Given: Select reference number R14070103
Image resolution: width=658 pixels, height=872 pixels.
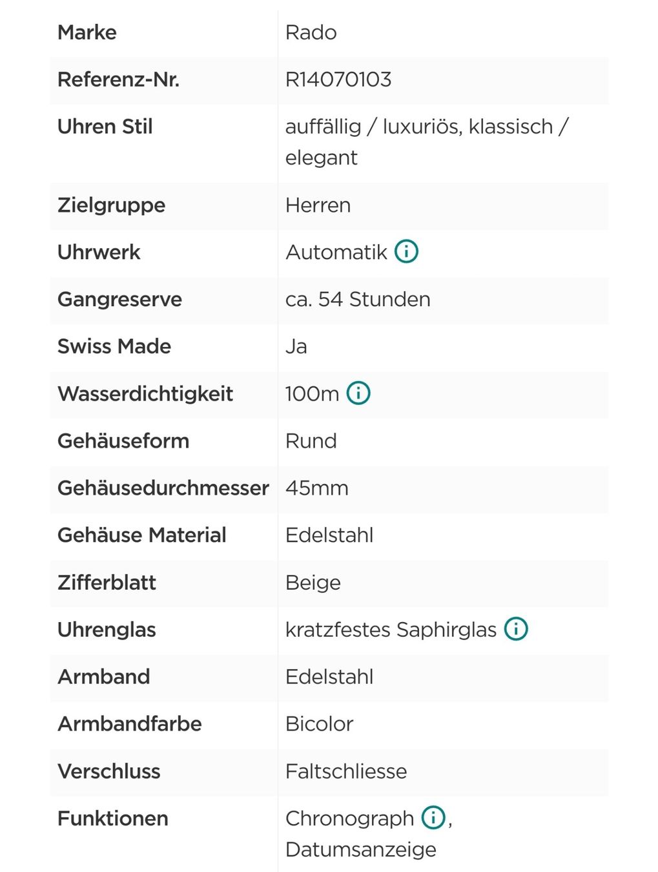Looking at the screenshot, I should 338,79.
